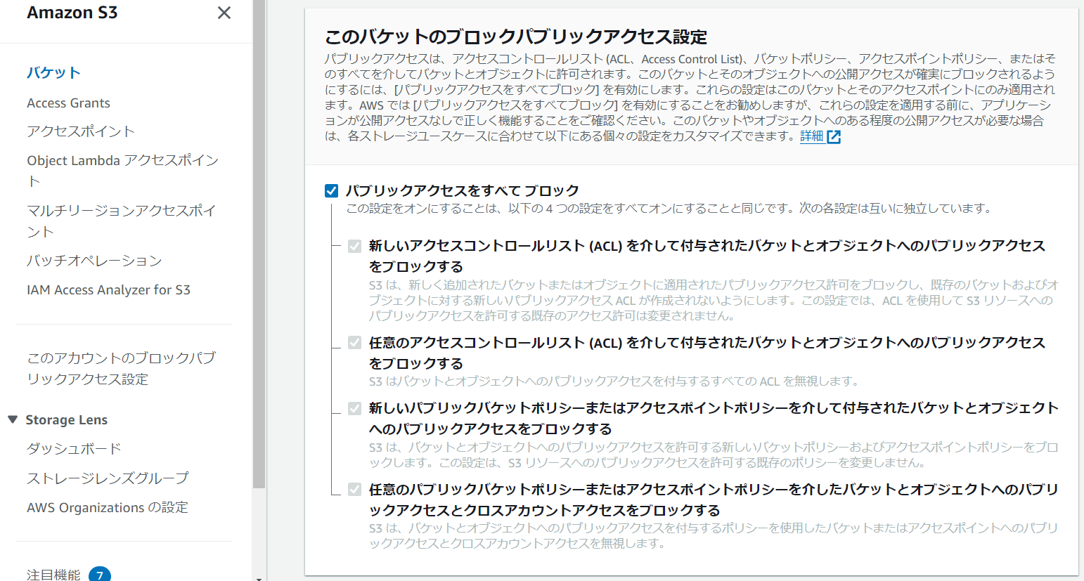Toggle the 任意のパブリックバケットポリシー block checkbox
1084x581 pixels.
point(354,489)
